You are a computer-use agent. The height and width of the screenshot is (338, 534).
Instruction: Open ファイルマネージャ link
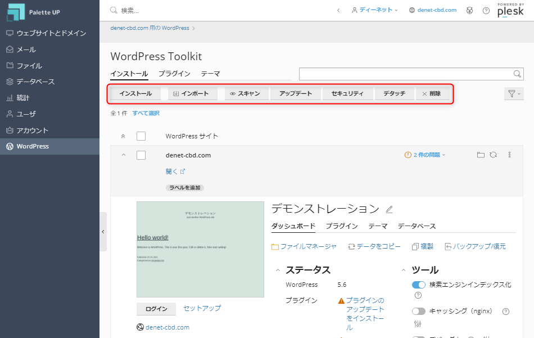(x=304, y=246)
